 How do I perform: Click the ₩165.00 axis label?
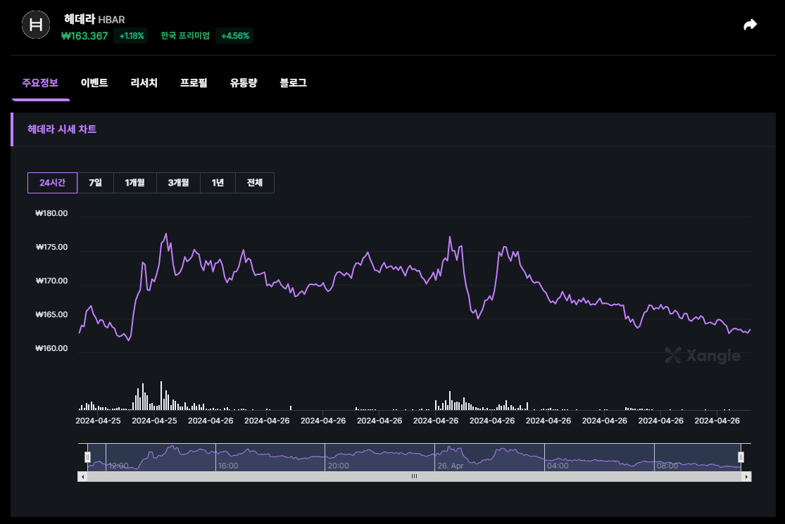click(51, 314)
